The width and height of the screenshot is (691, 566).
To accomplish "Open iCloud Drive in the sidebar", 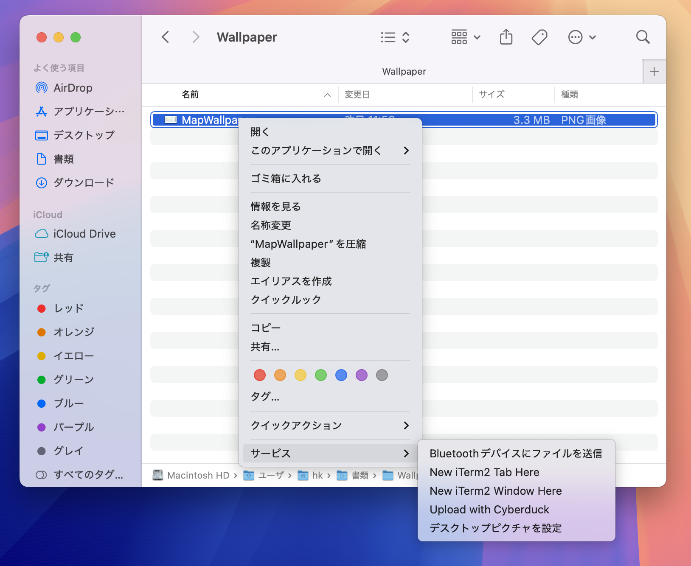I will [84, 233].
